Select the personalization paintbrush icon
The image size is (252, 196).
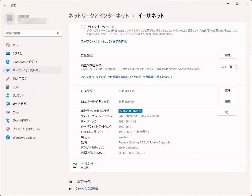8,79
